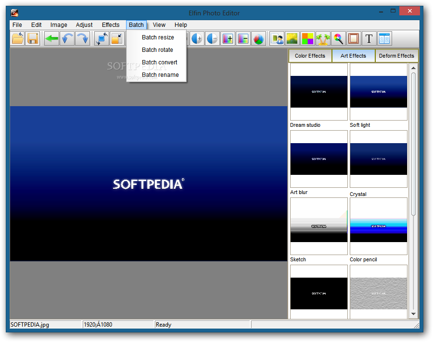
Task: Click the blue Redo arrow icon
Action: [x=83, y=38]
